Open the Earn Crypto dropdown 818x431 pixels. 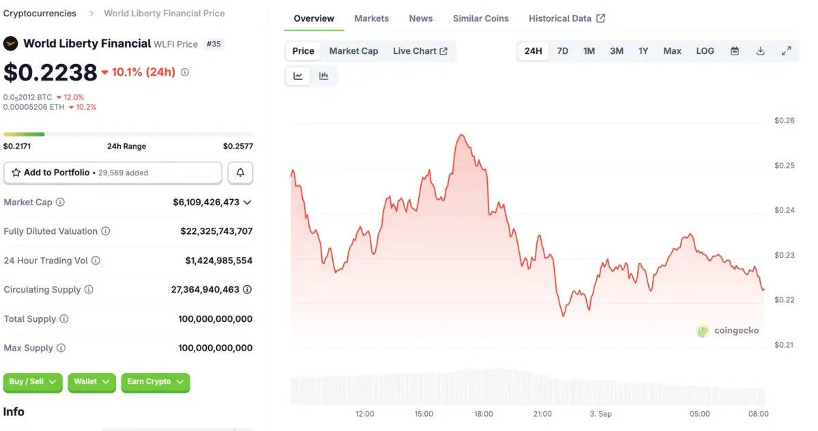pos(156,382)
